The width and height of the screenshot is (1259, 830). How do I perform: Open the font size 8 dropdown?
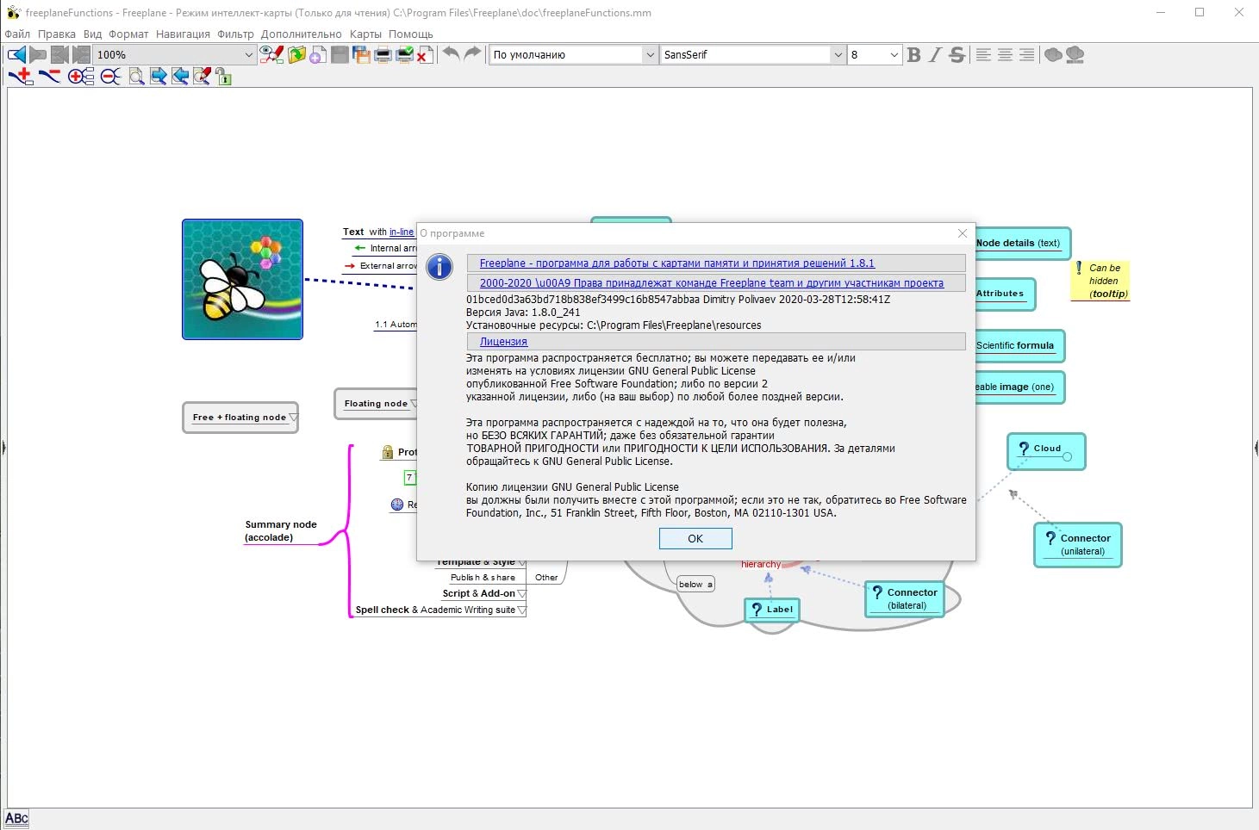pos(894,54)
